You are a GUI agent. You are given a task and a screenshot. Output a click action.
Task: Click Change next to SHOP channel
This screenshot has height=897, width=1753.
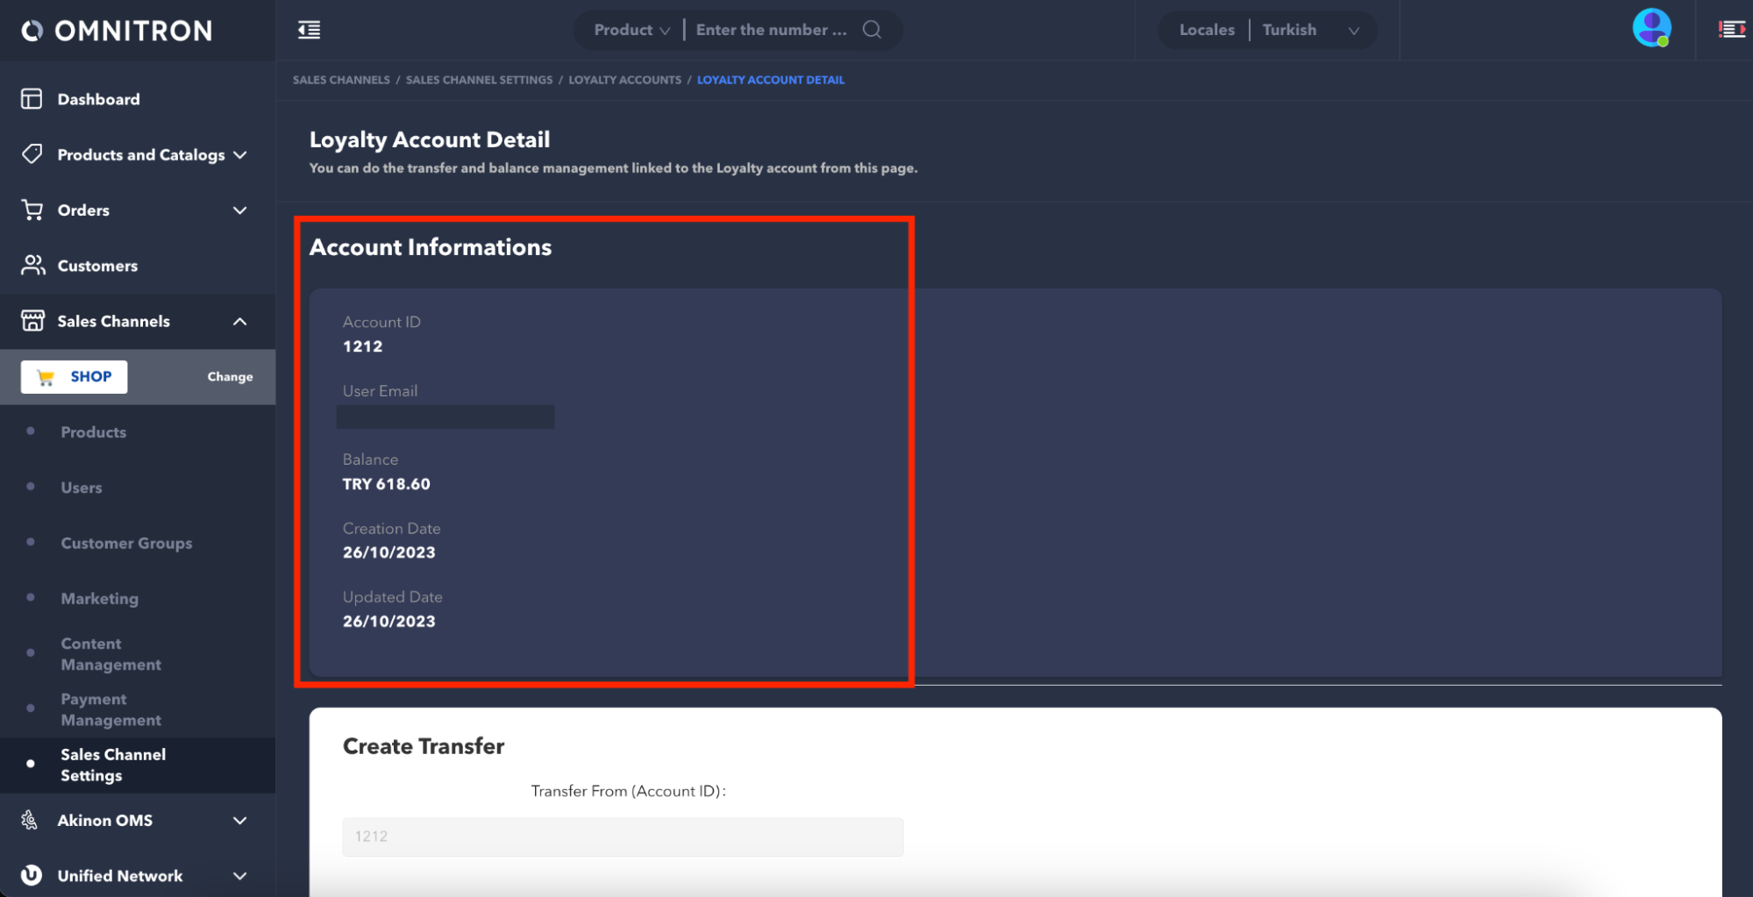(x=230, y=377)
